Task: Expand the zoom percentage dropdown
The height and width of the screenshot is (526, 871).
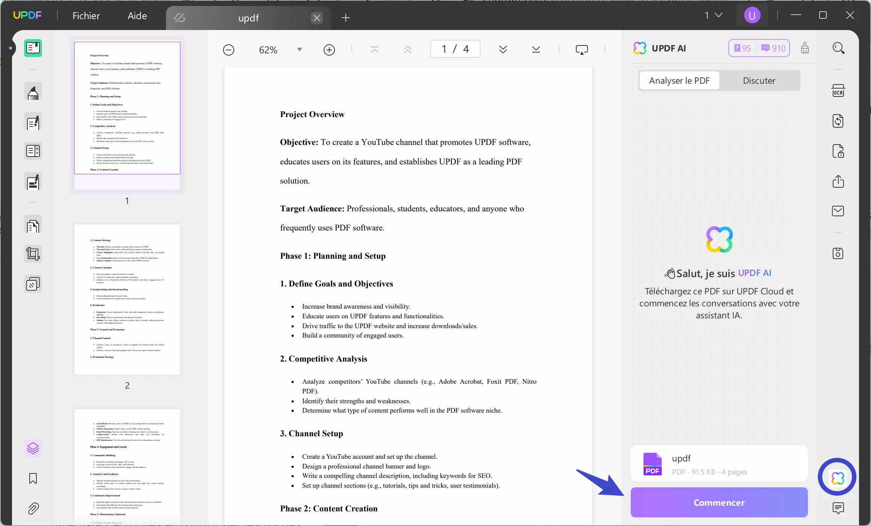Action: (299, 50)
